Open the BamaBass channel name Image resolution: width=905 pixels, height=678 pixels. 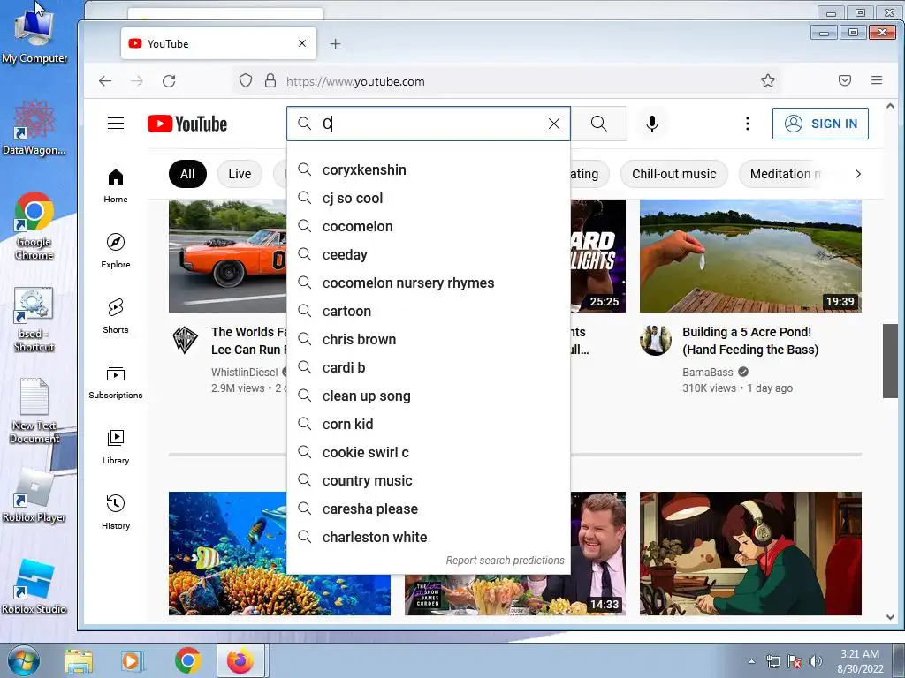point(708,373)
